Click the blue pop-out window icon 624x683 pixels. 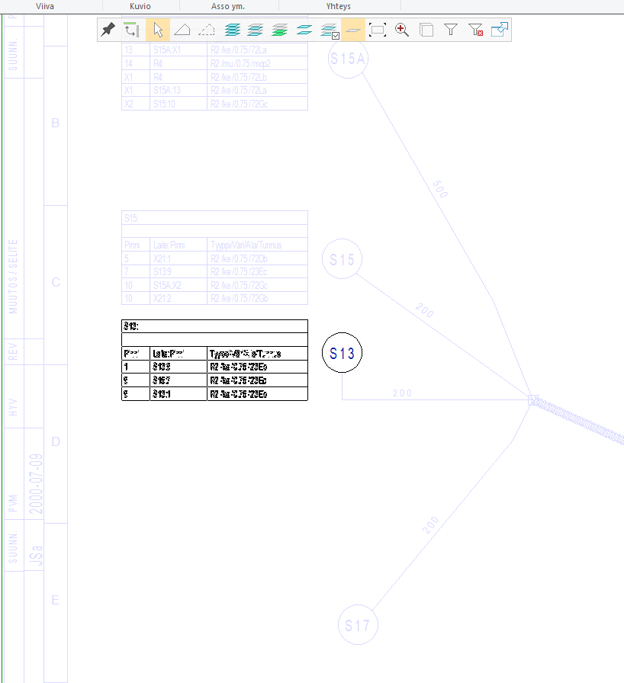(500, 30)
